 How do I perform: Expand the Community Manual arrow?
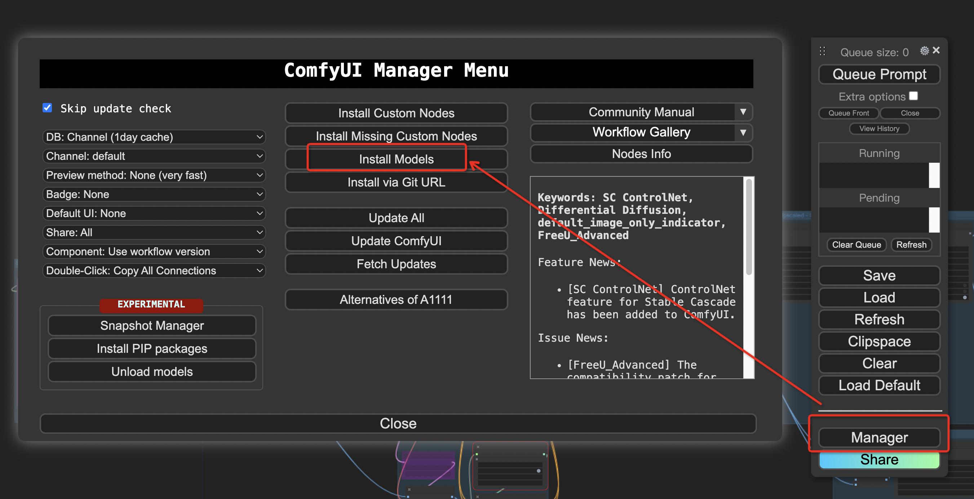coord(743,112)
